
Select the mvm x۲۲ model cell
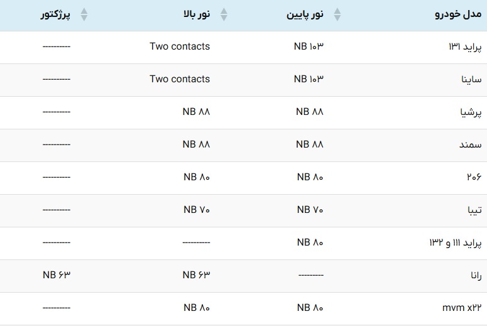462,308
